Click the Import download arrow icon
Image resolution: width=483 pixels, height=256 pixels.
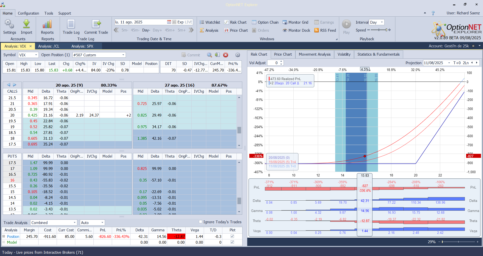pyautogui.click(x=26, y=24)
